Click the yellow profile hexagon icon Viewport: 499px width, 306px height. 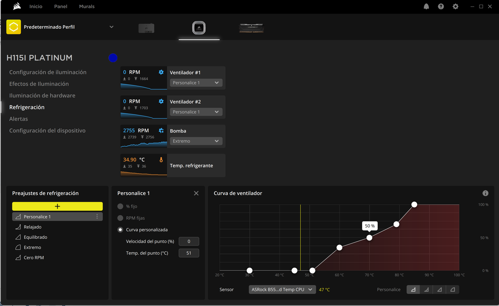14,27
